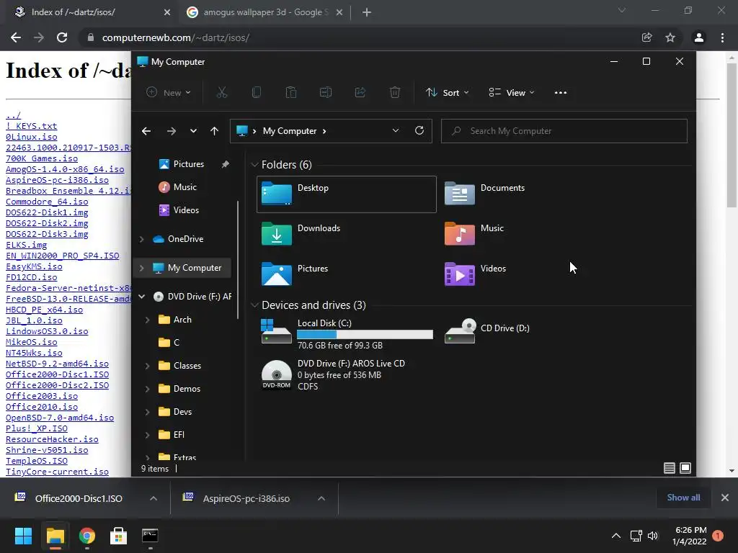Open the See more ellipsis menu in Explorer
Screen dimensions: 738x553
[x=561, y=93]
